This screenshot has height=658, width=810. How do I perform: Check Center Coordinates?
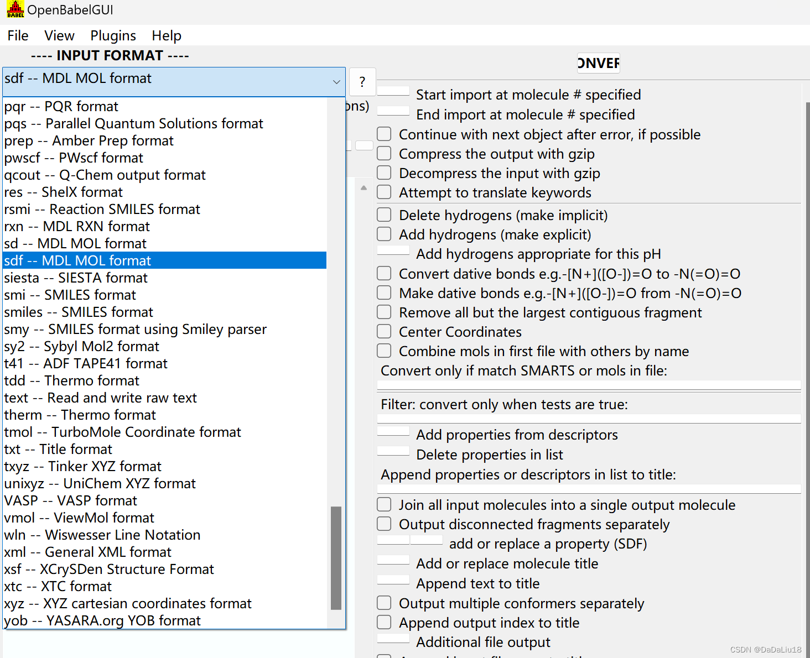pos(384,331)
